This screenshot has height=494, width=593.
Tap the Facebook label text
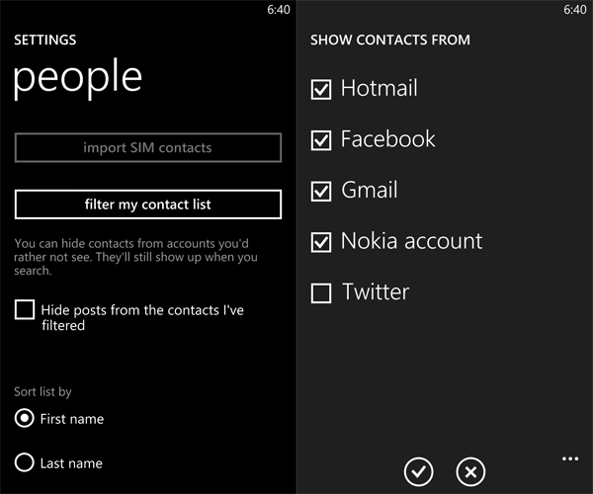(388, 138)
